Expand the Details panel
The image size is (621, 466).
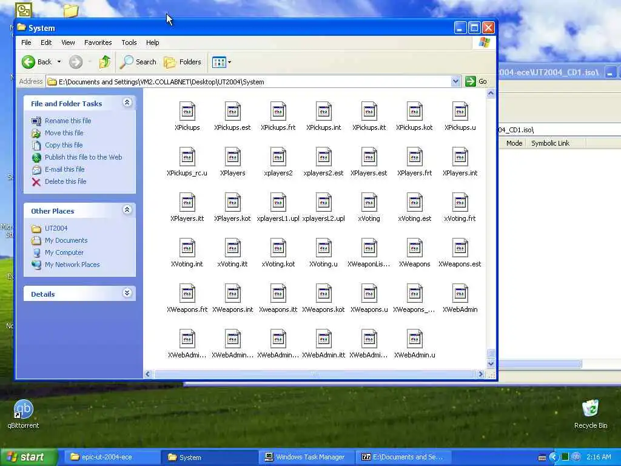coord(127,293)
